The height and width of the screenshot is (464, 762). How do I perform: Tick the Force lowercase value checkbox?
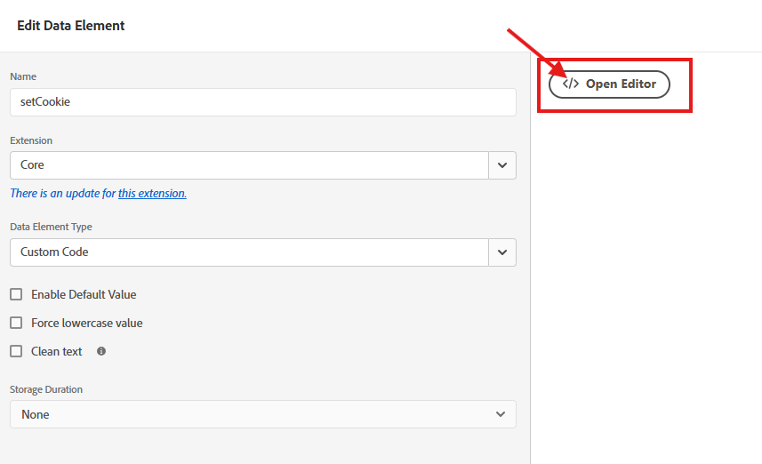tap(16, 323)
